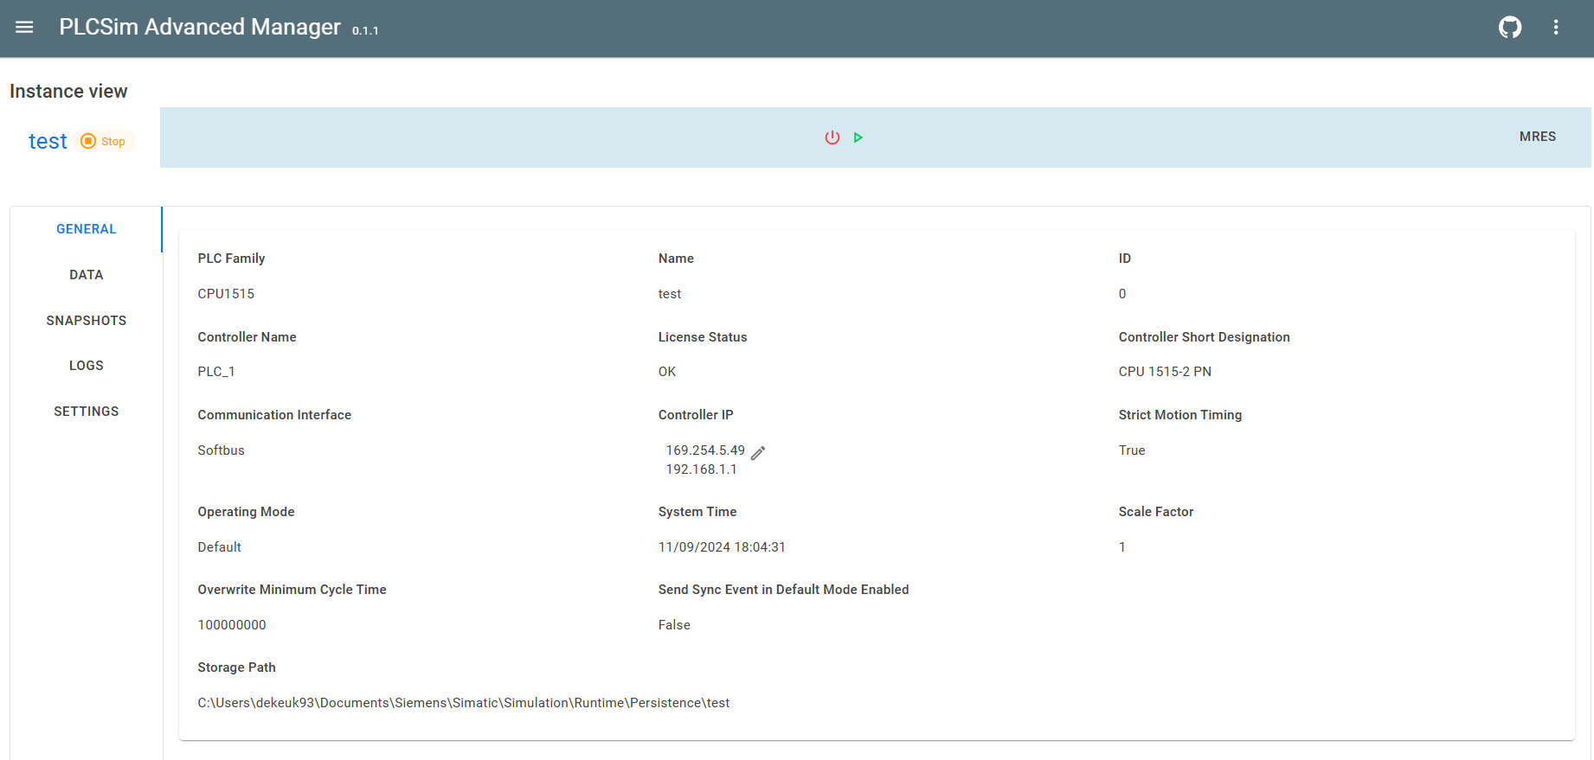This screenshot has height=760, width=1594.
Task: Click the Operating Mode Default value
Action: tap(219, 547)
